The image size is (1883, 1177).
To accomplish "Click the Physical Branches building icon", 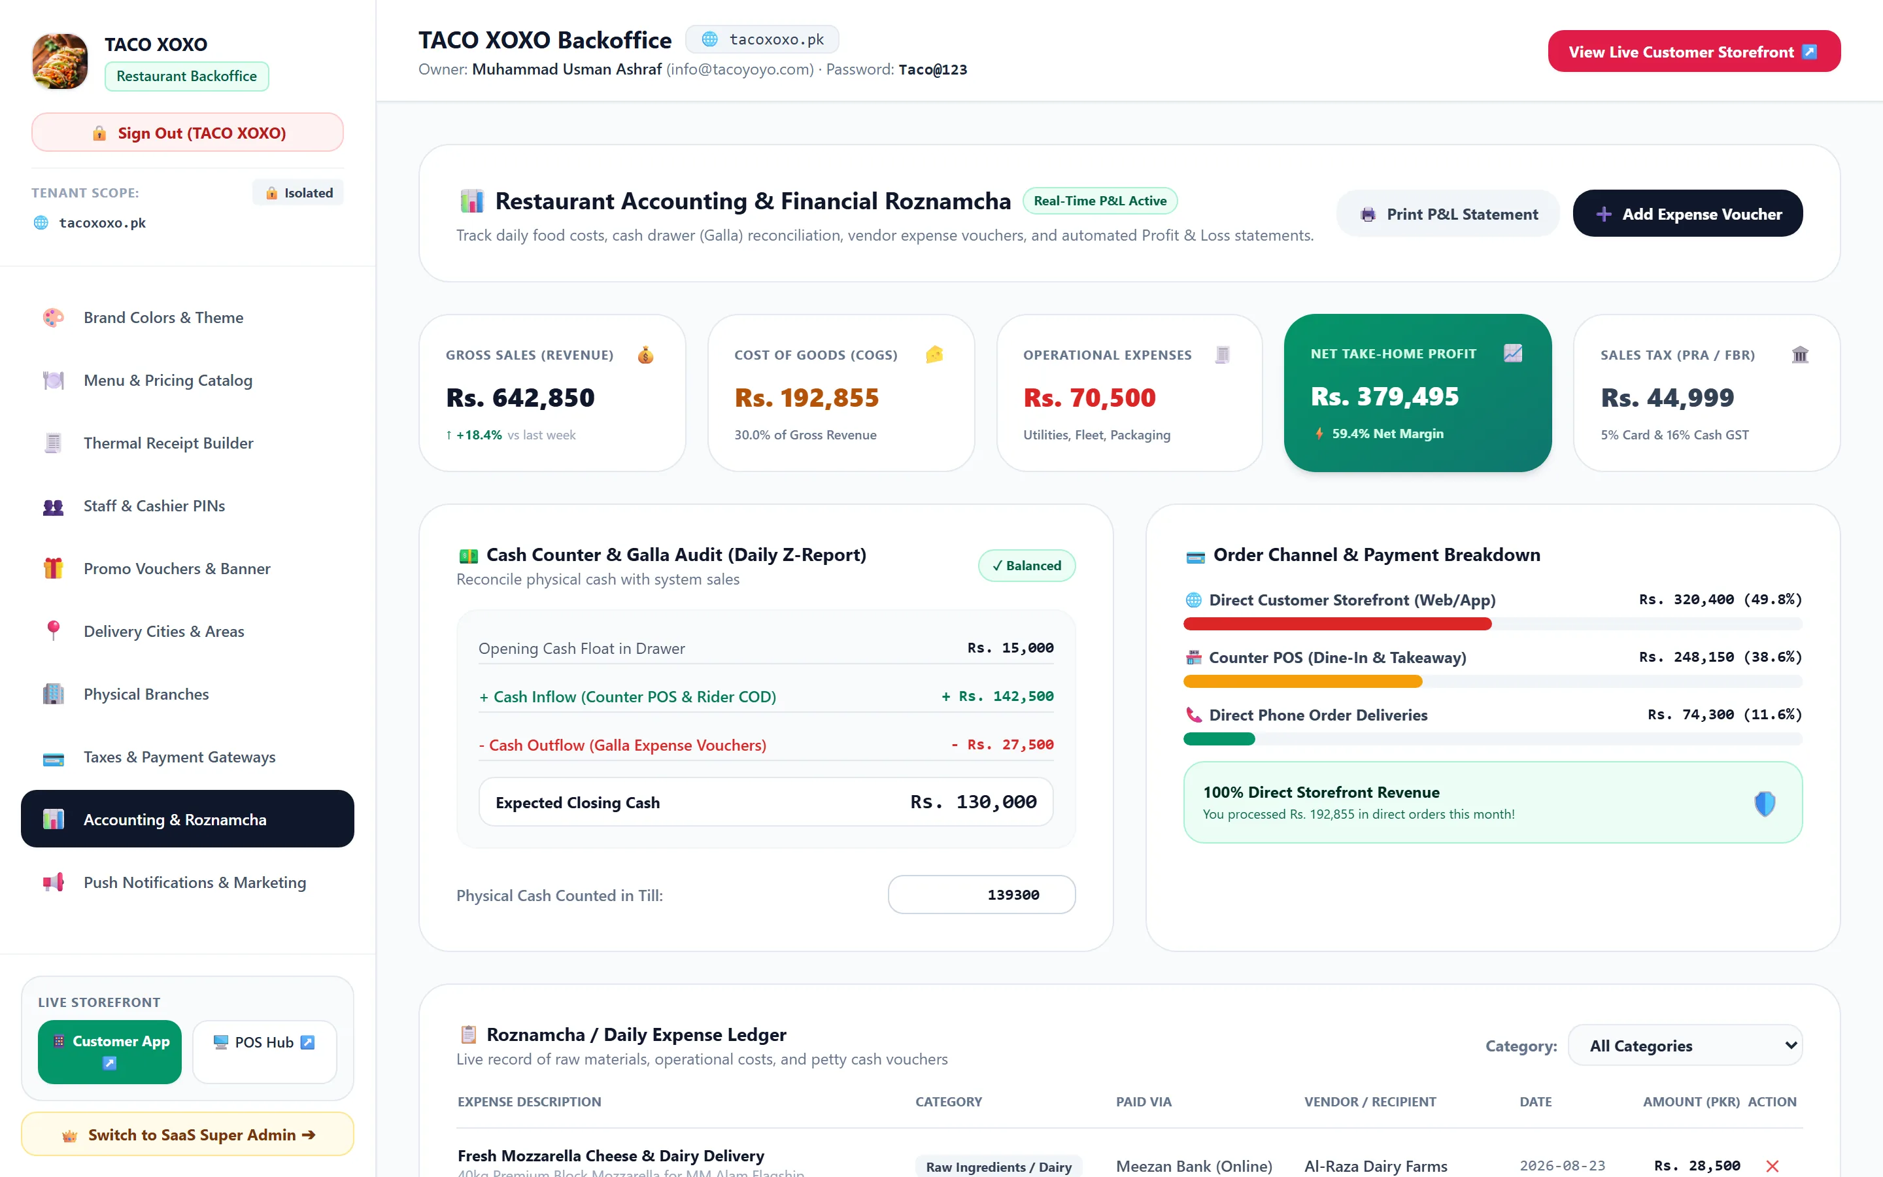I will 53,694.
